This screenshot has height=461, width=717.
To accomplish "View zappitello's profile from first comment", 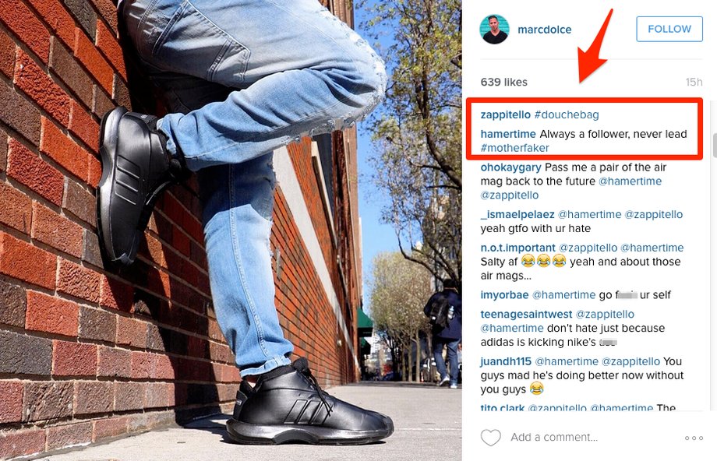I will 505,114.
